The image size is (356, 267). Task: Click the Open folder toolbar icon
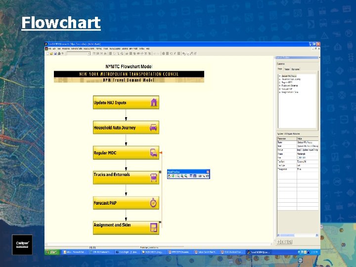pos(51,53)
